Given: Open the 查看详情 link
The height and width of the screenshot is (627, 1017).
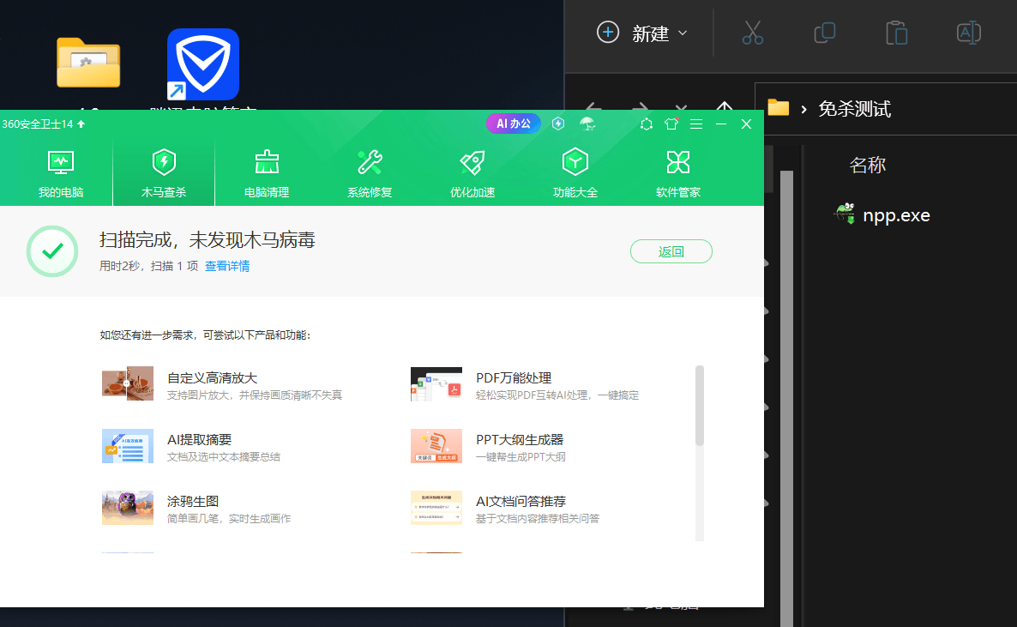Looking at the screenshot, I should tap(227, 266).
